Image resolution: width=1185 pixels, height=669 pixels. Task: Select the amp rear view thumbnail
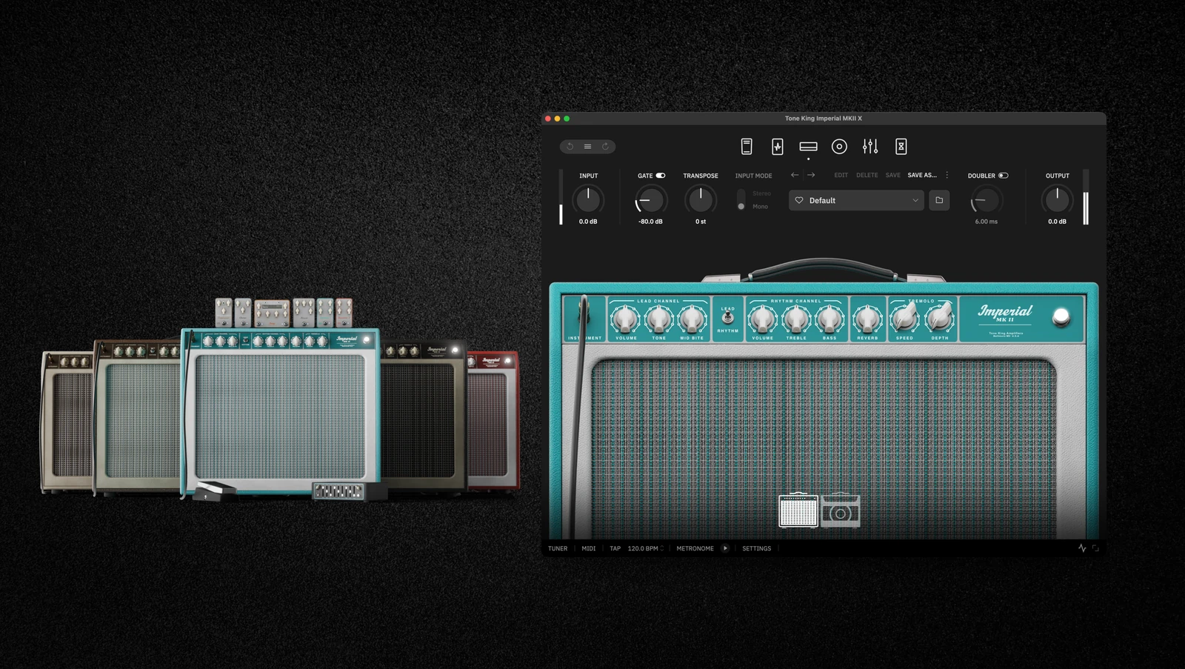click(x=841, y=510)
